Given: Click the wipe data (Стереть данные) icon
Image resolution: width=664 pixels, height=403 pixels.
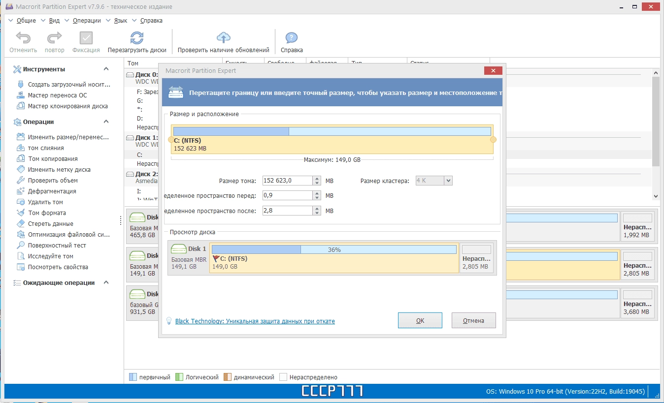Looking at the screenshot, I should click(20, 224).
